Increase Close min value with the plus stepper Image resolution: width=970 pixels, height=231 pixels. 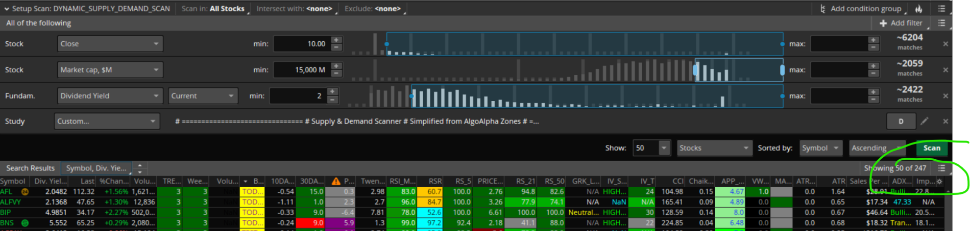pos(336,40)
